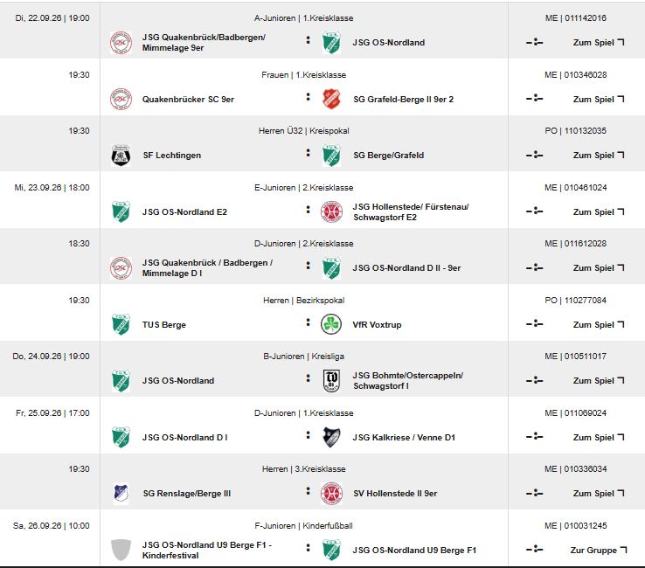Click the JSG Kalkriese / Venne D1 crest

[x=331, y=437]
